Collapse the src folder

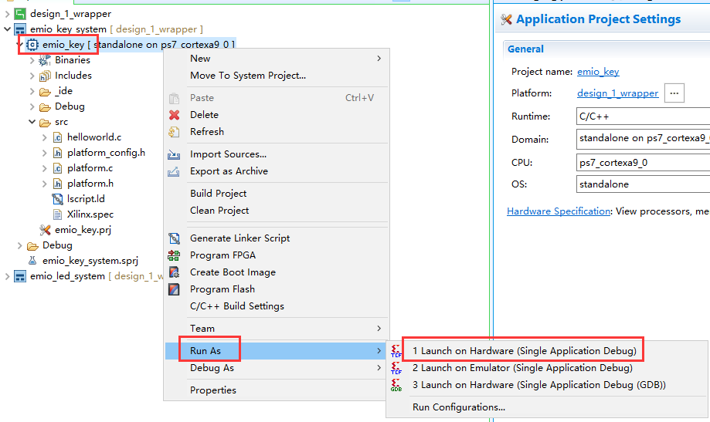click(32, 122)
